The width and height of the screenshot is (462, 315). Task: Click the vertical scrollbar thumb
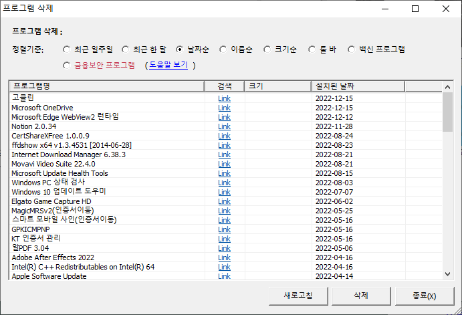[x=447, y=112]
